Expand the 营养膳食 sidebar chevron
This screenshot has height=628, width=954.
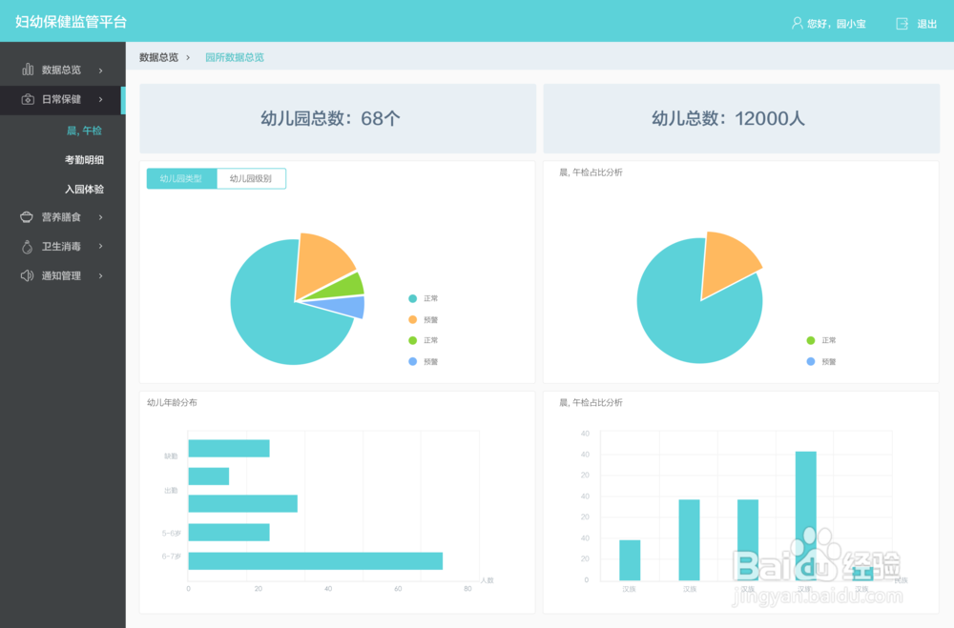click(101, 217)
